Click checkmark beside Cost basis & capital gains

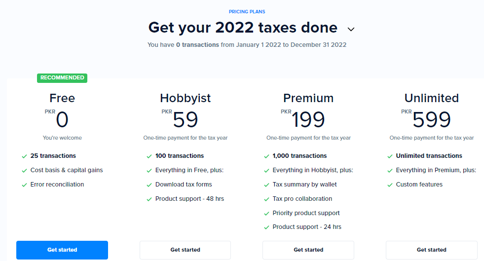click(x=24, y=171)
